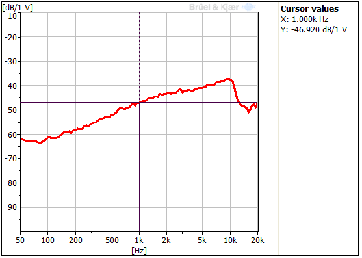
Task: Click the -40 level axis label
Action: (x=11, y=86)
